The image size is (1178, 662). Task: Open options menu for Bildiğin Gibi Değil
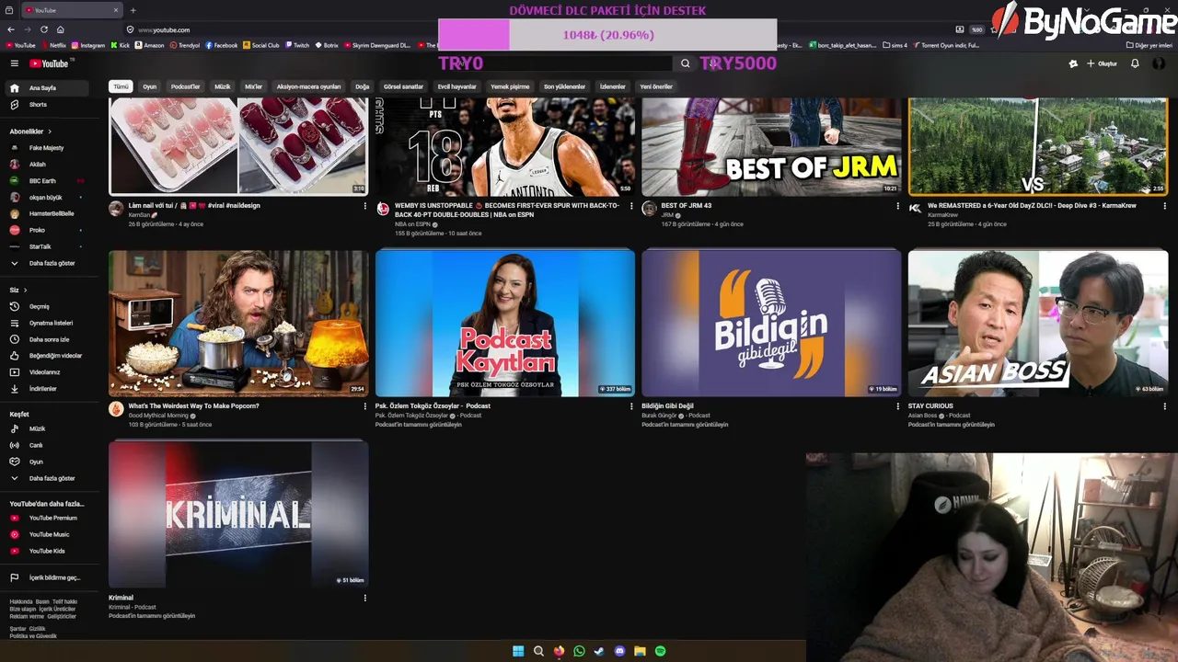(898, 406)
